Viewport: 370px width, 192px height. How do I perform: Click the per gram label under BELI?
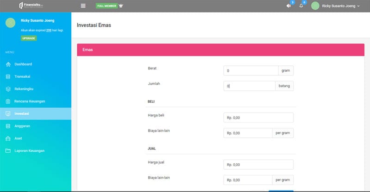[x=283, y=133]
